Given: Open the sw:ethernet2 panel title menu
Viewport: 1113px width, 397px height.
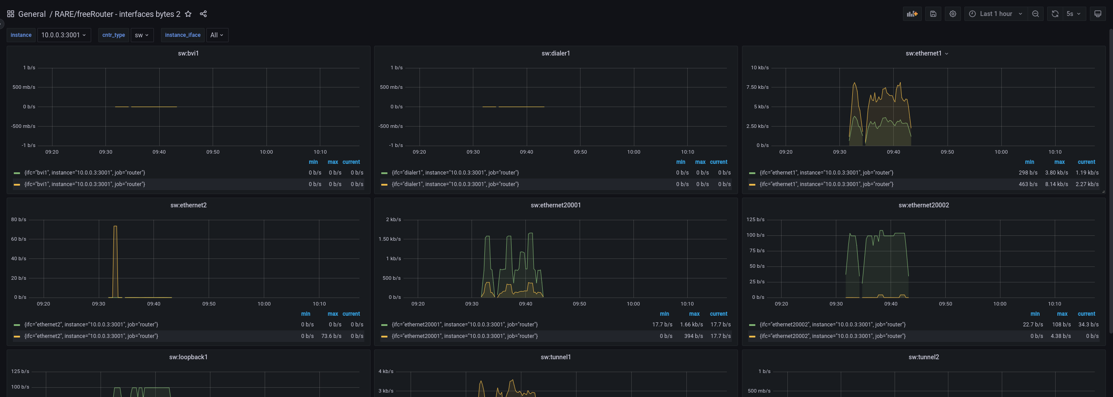Looking at the screenshot, I should click(188, 205).
